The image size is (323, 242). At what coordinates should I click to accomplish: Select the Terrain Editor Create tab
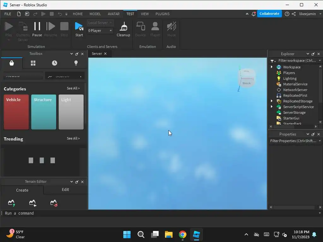[22, 190]
